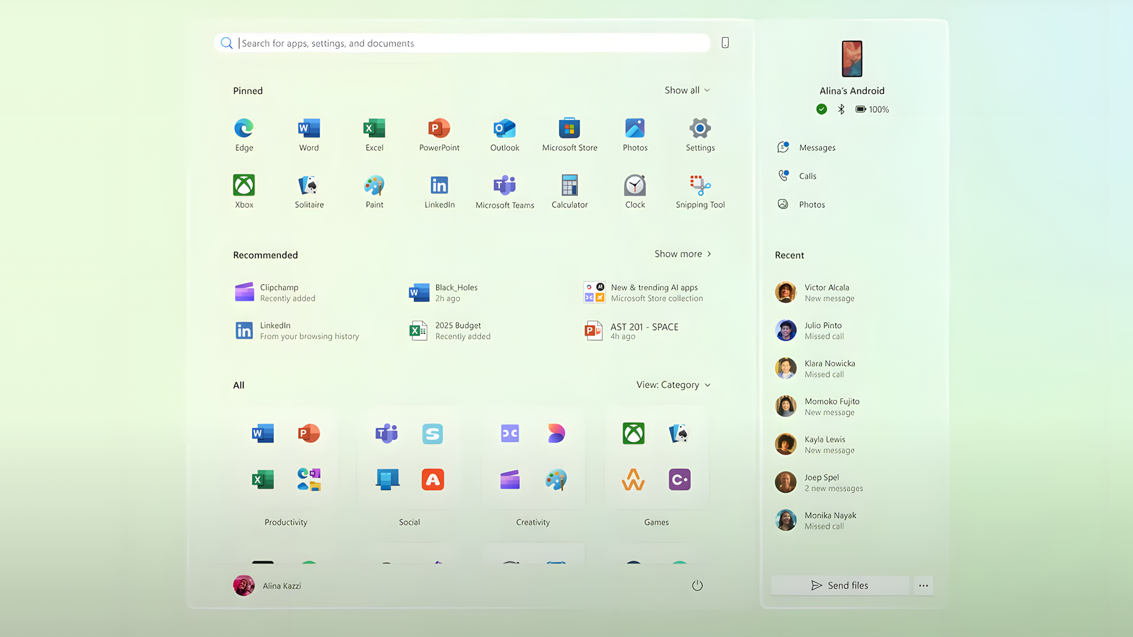Open the Social category label
Image resolution: width=1133 pixels, height=637 pixels.
(409, 522)
